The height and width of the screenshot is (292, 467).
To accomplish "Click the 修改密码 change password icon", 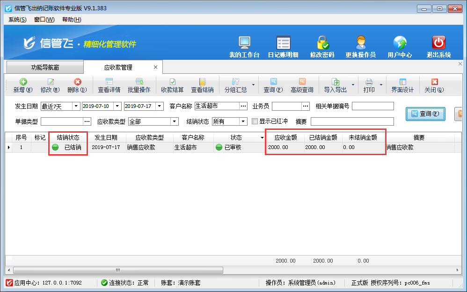I will pyautogui.click(x=322, y=47).
